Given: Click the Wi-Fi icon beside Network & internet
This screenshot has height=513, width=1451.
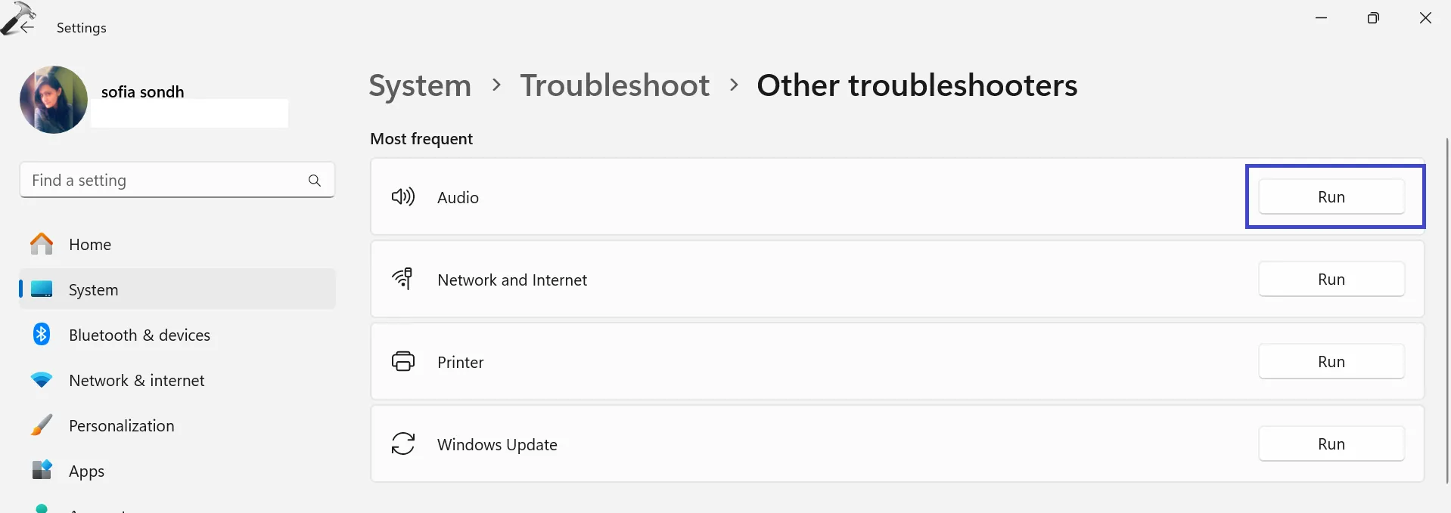Looking at the screenshot, I should (x=42, y=380).
